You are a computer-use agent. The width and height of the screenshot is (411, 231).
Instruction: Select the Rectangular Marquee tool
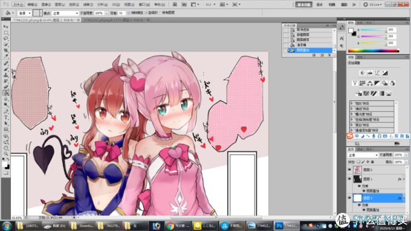click(6, 33)
